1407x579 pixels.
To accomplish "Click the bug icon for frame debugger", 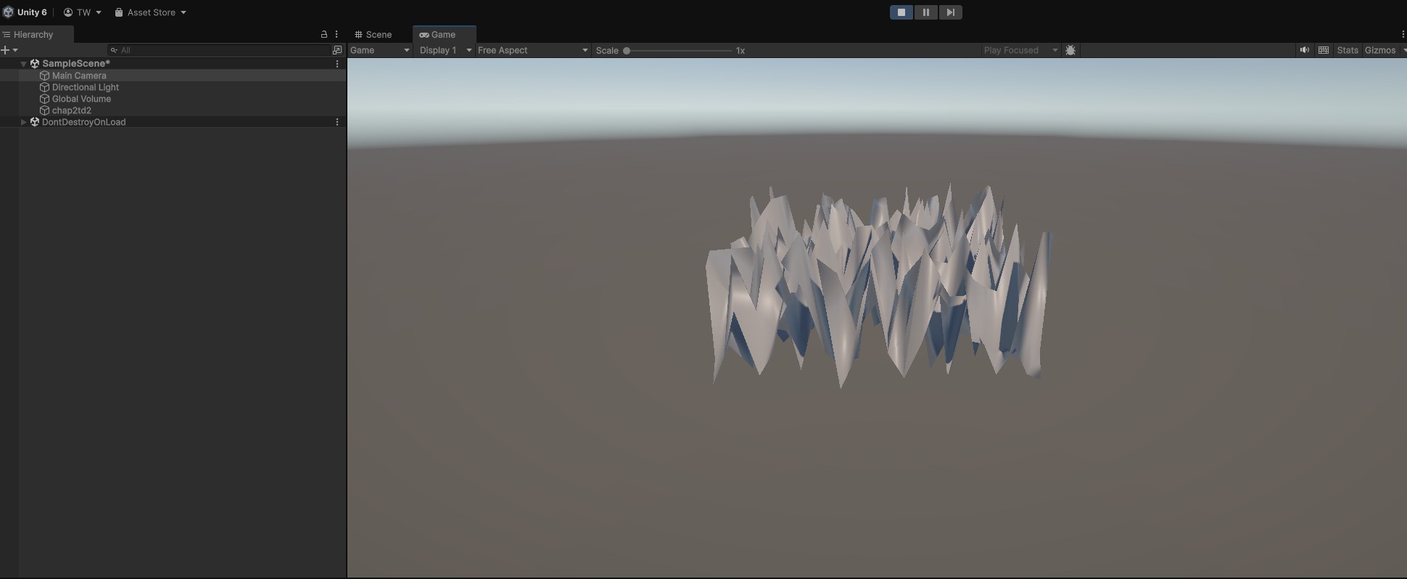I will [x=1070, y=50].
